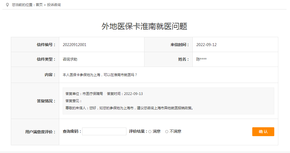Click the reply text starting with 尊敬的来信人
The width and height of the screenshot is (290, 153).
coord(129,108)
